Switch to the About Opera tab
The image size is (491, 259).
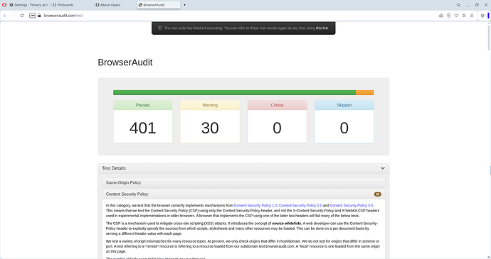[x=108, y=5]
